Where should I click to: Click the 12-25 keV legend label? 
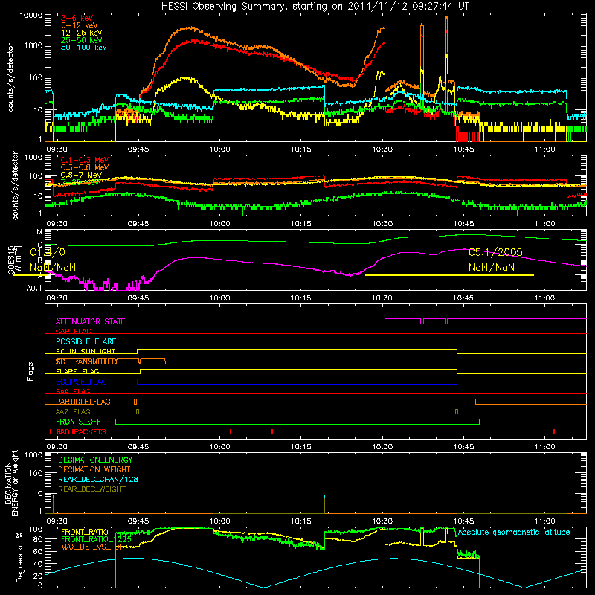81,33
